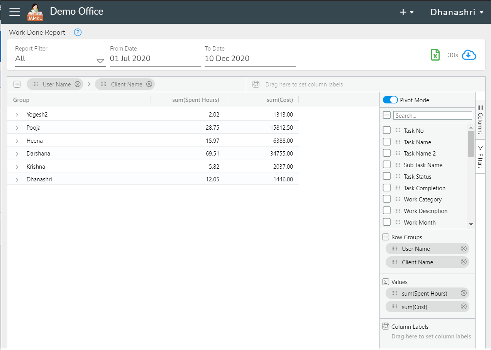Expand the Darshana group row
The width and height of the screenshot is (491, 350).
coord(17,154)
